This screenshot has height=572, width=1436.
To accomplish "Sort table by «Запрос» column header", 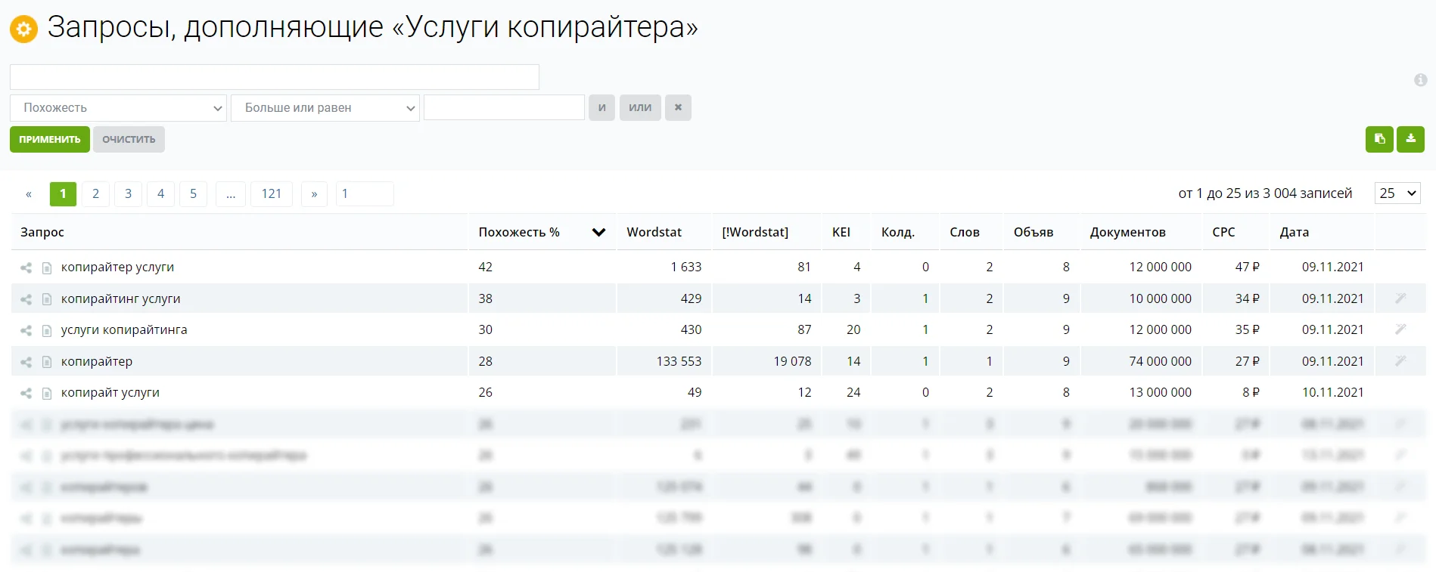I will (42, 232).
